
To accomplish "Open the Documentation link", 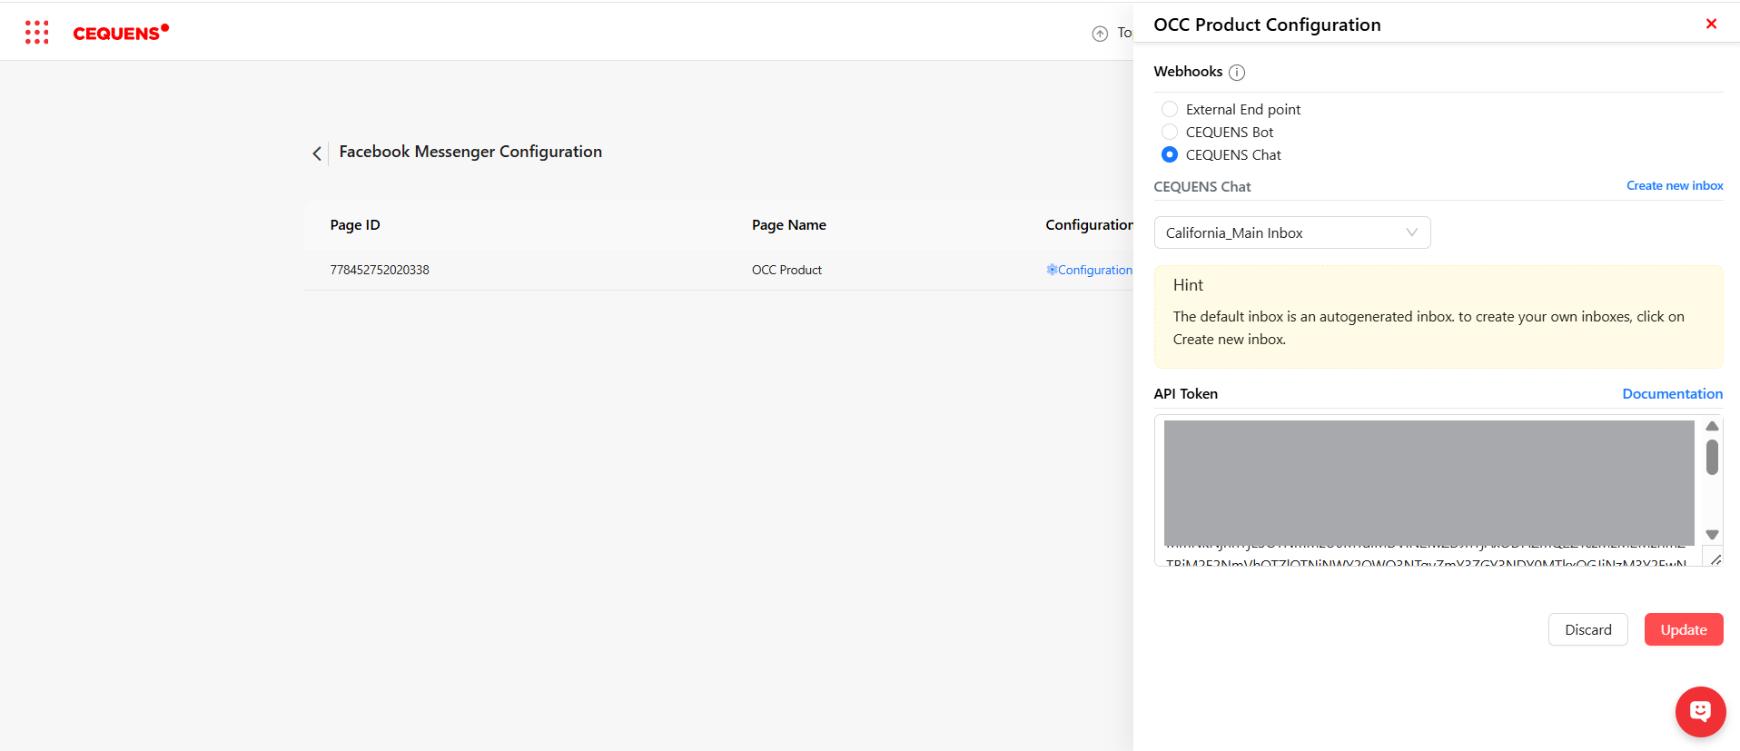I will (1672, 393).
